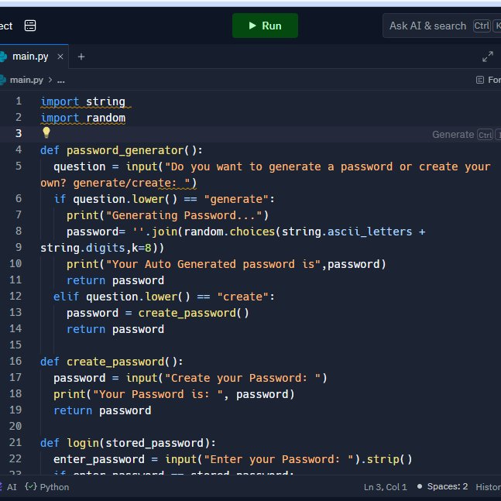The width and height of the screenshot is (501, 501).
Task: Close the main.py tab
Action: pyautogui.click(x=60, y=57)
